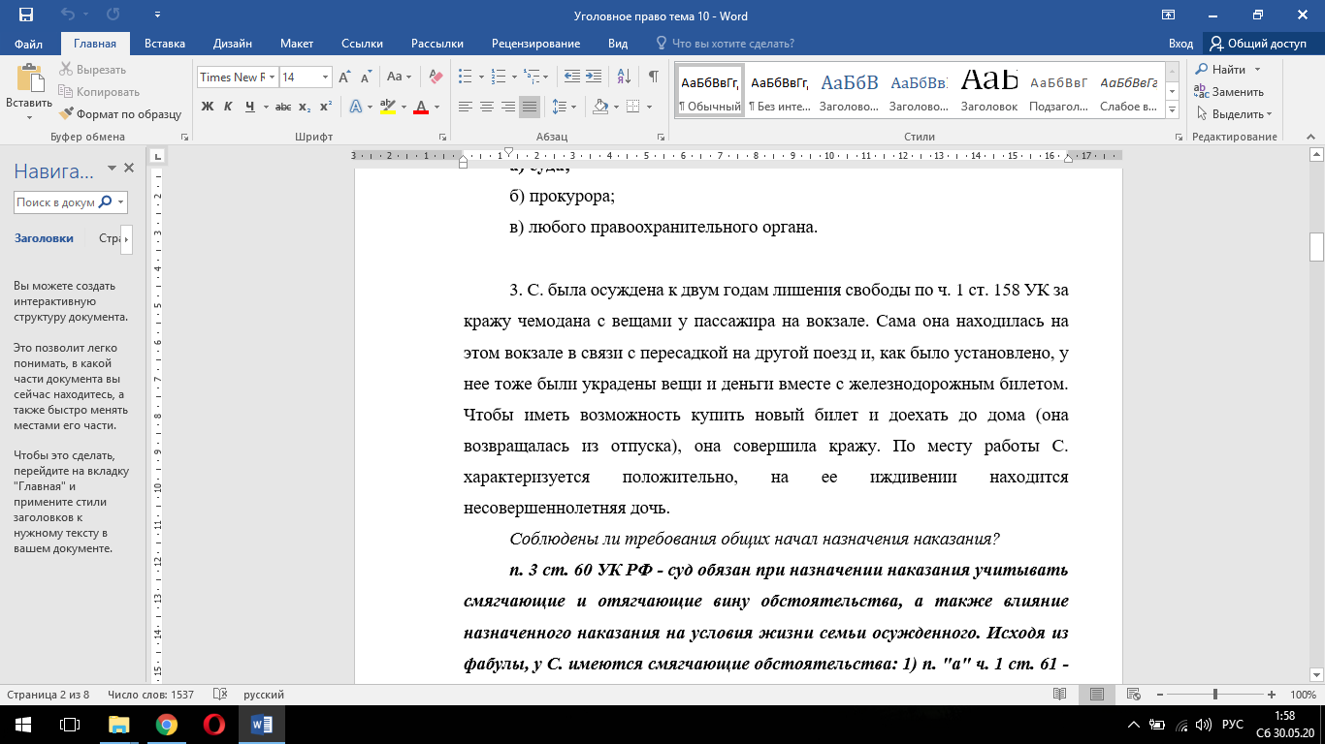Click the spell check icon in the status bar
Viewport: 1325px width, 744px height.
pyautogui.click(x=220, y=695)
